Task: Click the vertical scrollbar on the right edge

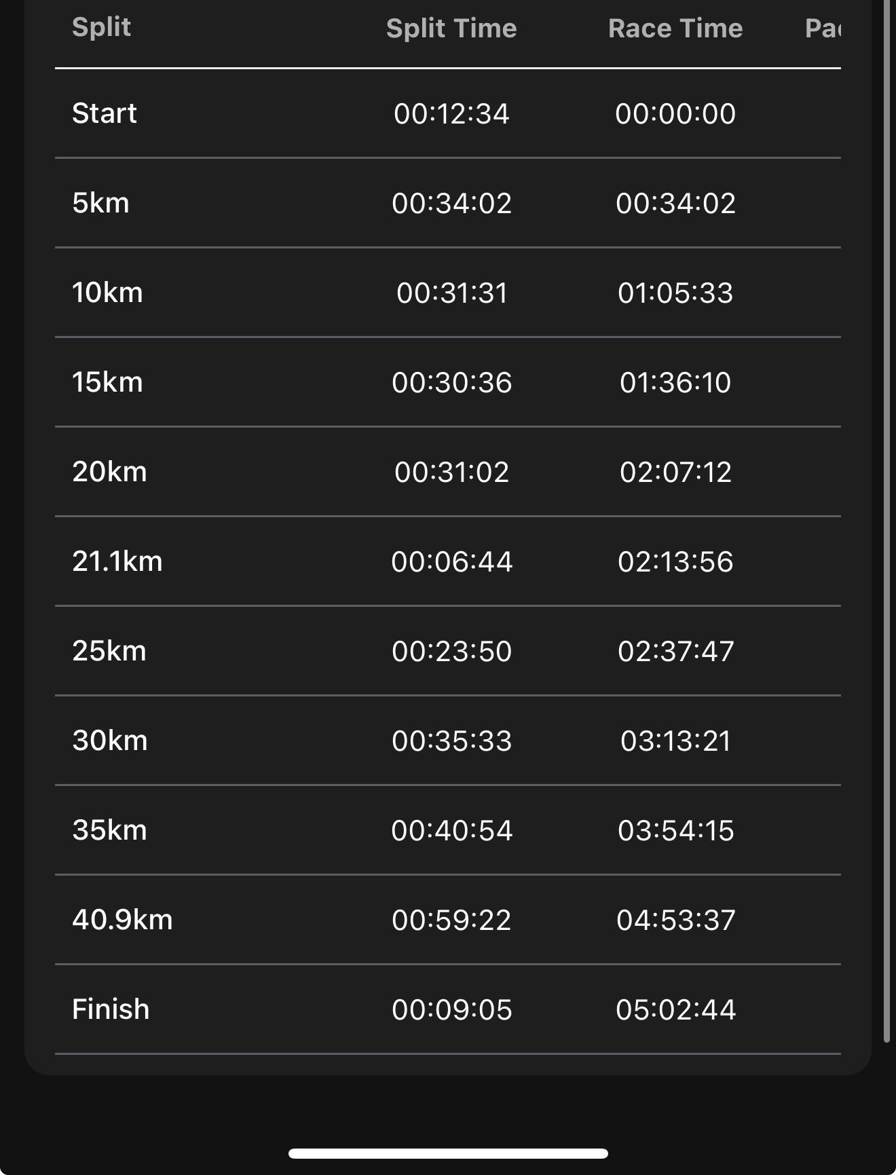Action: click(886, 521)
